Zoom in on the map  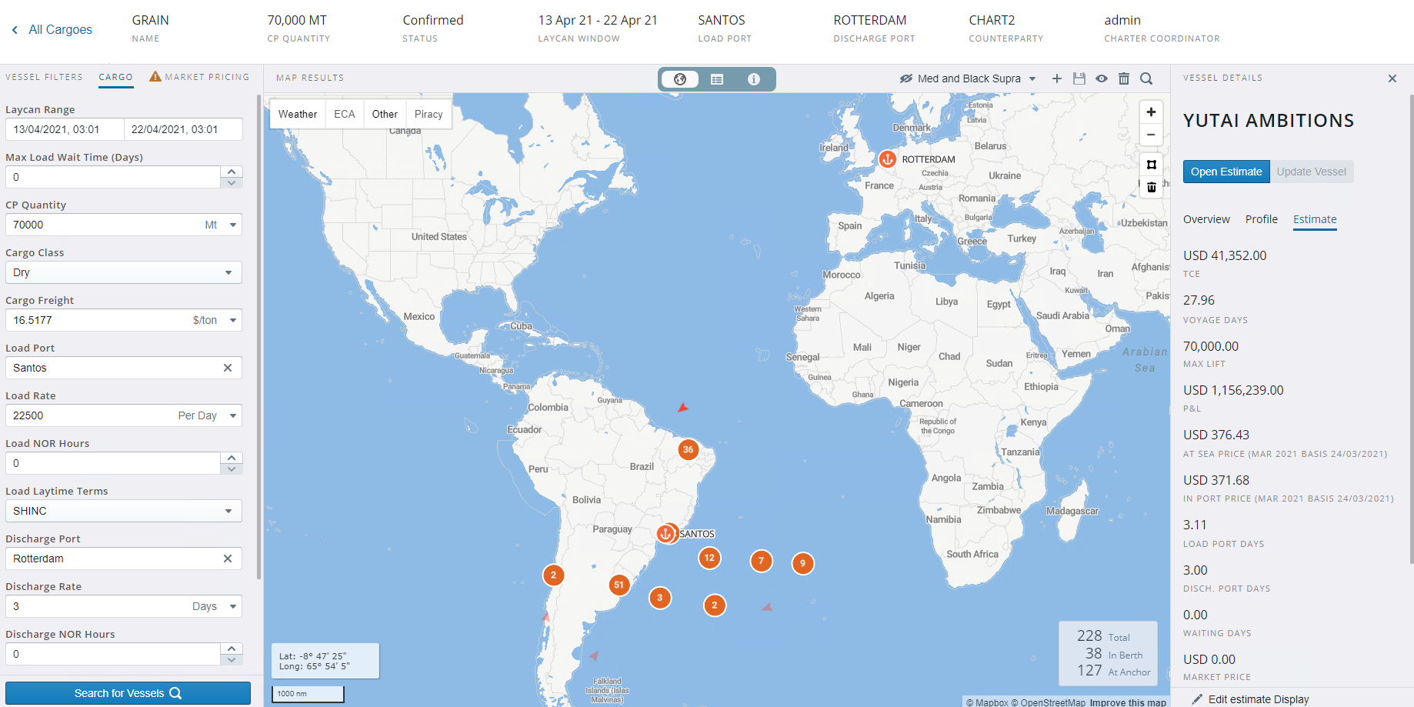click(x=1151, y=112)
